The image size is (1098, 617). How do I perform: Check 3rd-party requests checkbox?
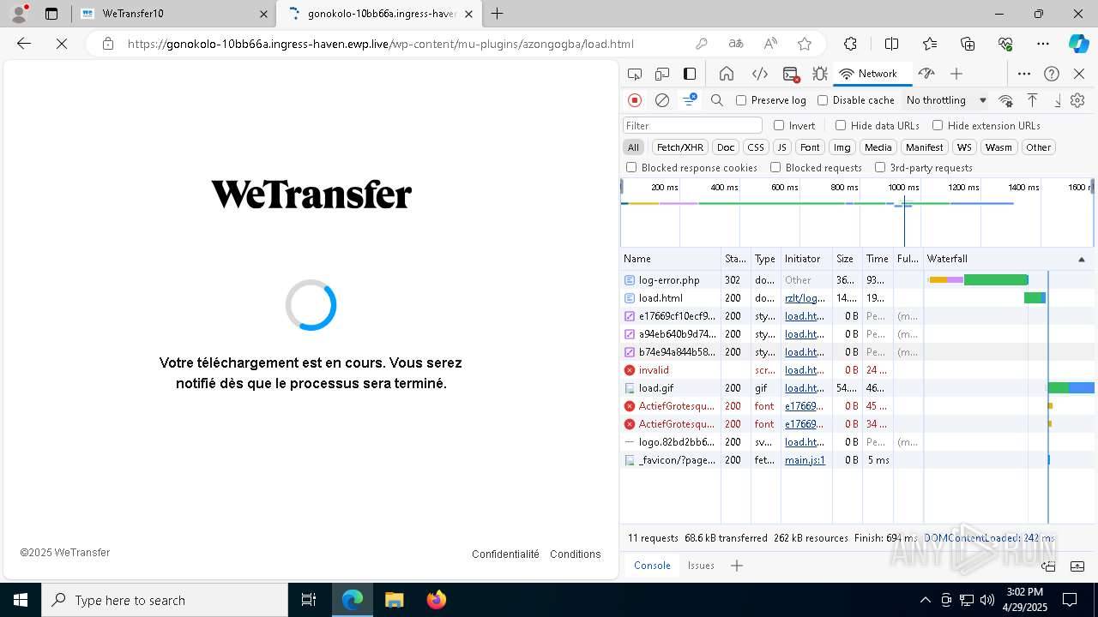click(x=880, y=167)
